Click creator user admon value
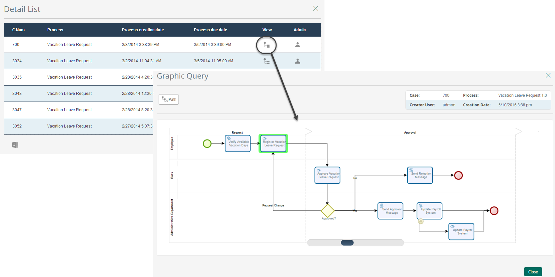 449,105
